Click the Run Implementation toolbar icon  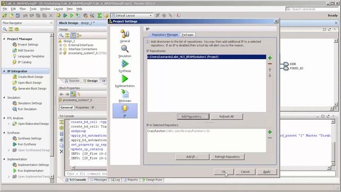71,15
